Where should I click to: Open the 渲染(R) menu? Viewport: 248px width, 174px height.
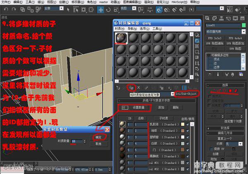coord(149,2)
